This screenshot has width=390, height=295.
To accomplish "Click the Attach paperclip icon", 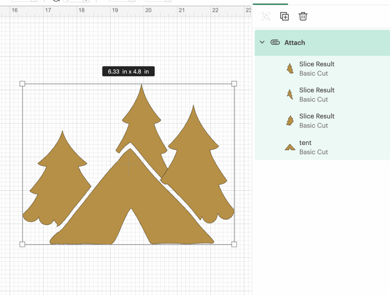I will [x=275, y=42].
